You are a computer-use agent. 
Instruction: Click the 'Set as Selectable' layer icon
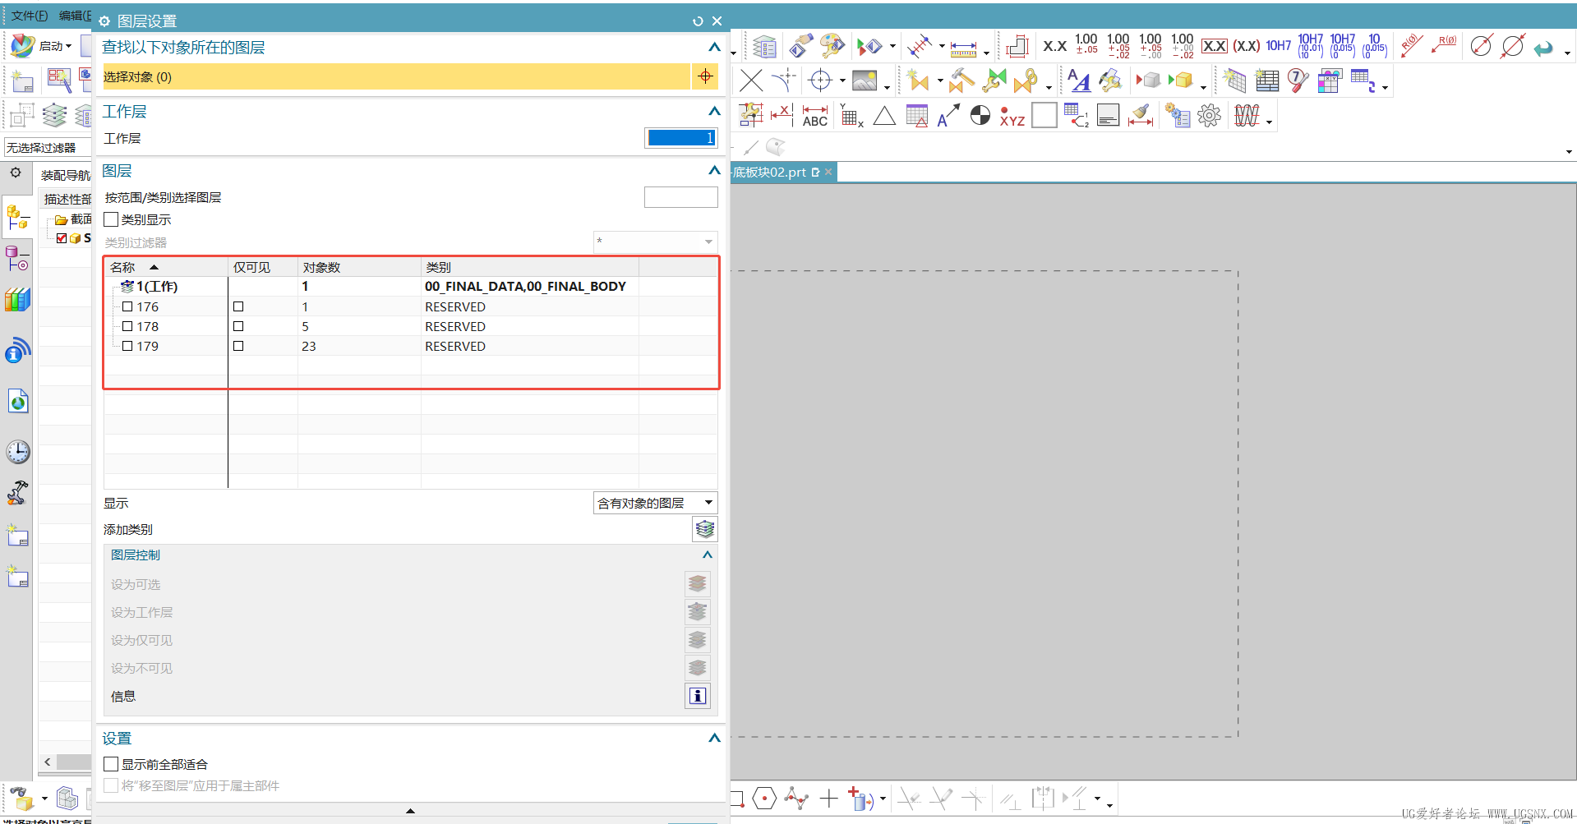point(698,584)
